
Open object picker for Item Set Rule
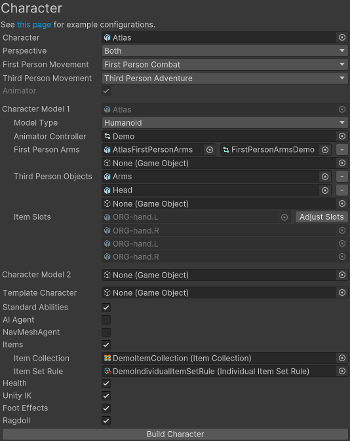342,371
